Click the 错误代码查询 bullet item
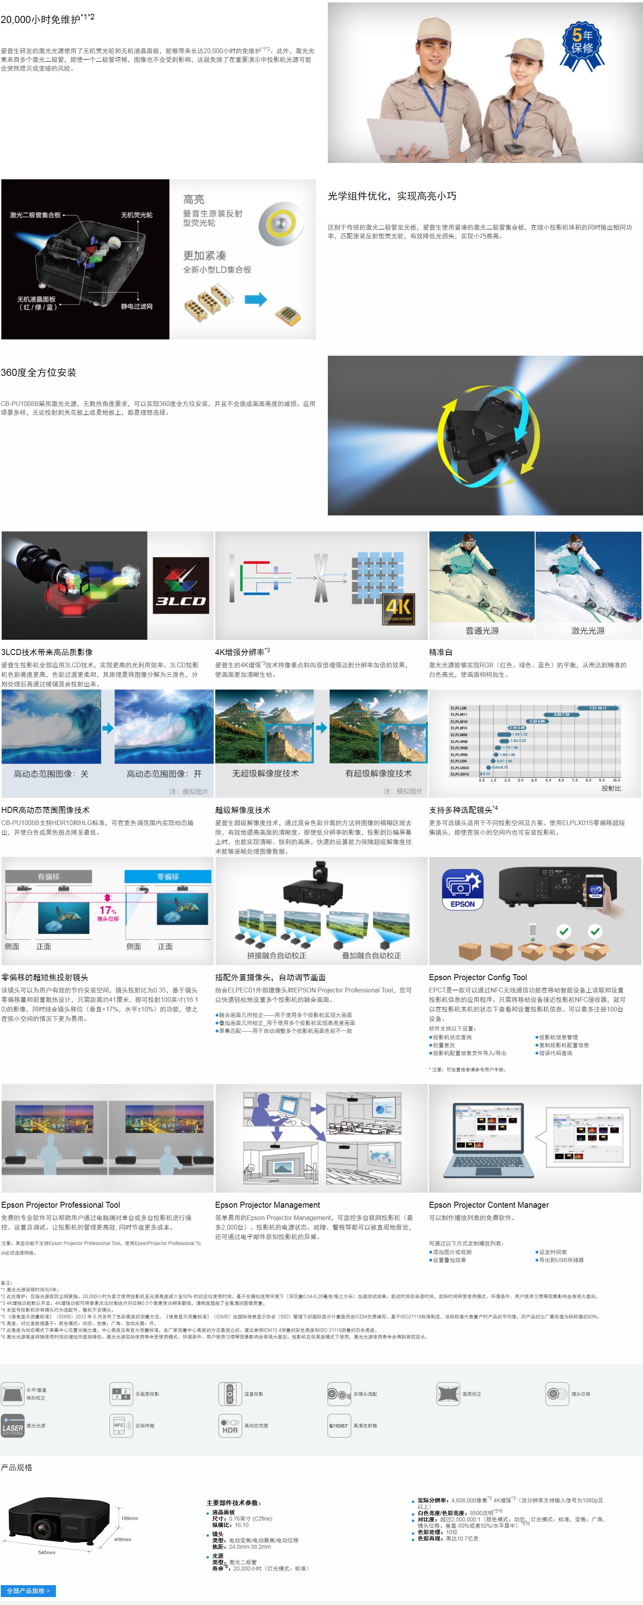This screenshot has width=643, height=1605. click(554, 1053)
